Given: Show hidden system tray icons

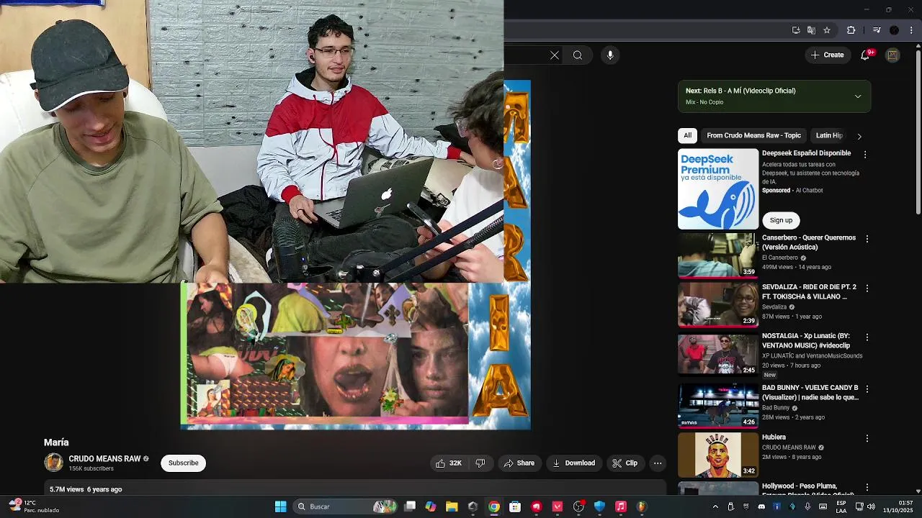Looking at the screenshot, I should pyautogui.click(x=715, y=506).
